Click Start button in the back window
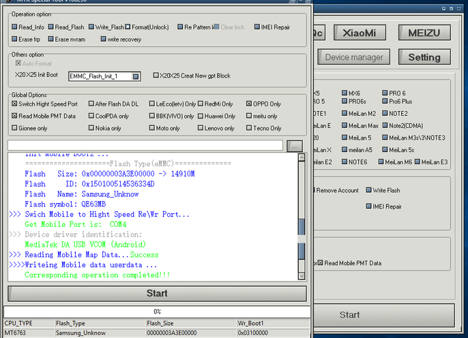Image resolution: width=468 pixels, height=338 pixels. [x=383, y=315]
